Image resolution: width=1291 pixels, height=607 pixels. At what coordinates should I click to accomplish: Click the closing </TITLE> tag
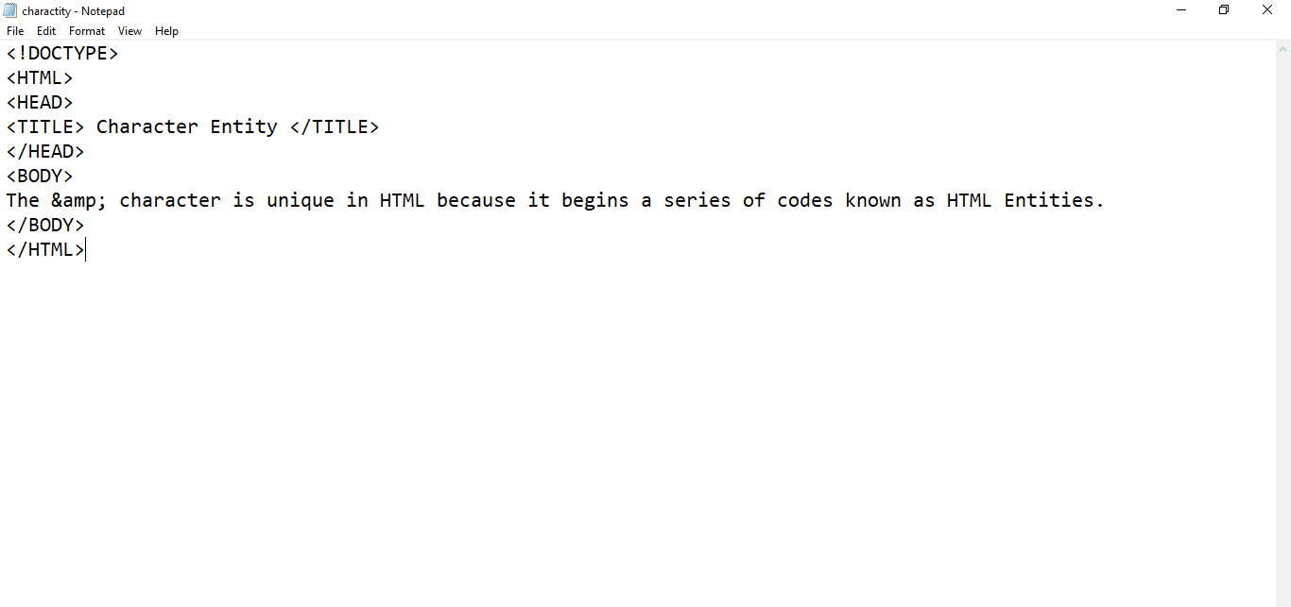pyautogui.click(x=335, y=126)
